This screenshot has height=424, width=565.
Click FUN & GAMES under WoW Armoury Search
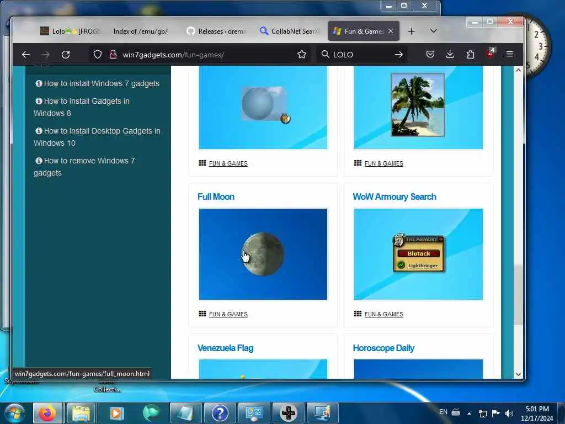384,314
